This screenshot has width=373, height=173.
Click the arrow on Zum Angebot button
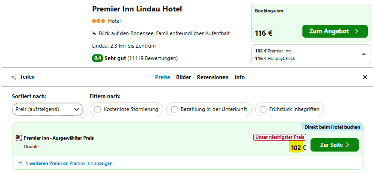click(357, 31)
